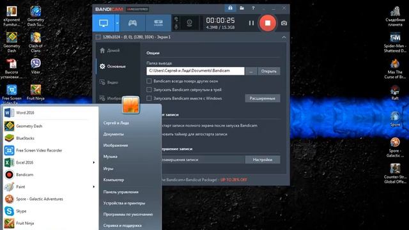Launch Word 2016 from Start menu
This screenshot has width=409, height=230.
click(x=50, y=113)
